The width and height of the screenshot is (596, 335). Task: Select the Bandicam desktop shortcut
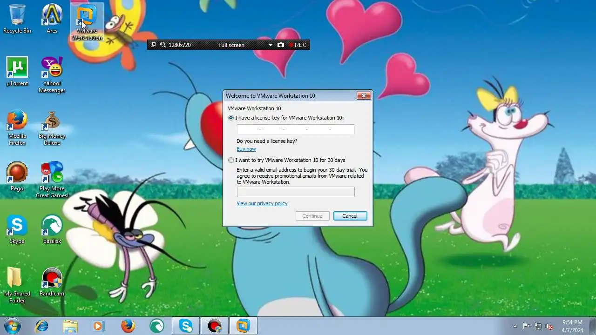pyautogui.click(x=52, y=282)
